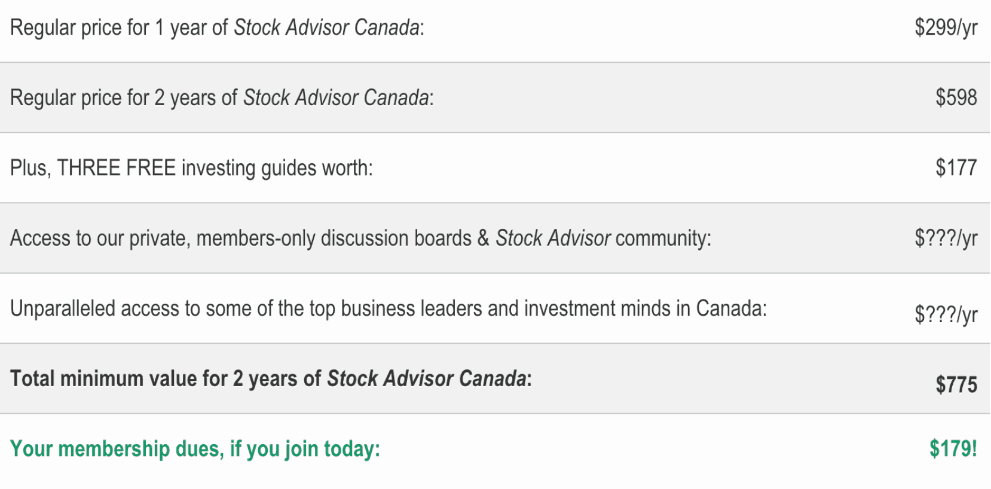
Task: Select the $598 price amount
Action: pos(956,97)
